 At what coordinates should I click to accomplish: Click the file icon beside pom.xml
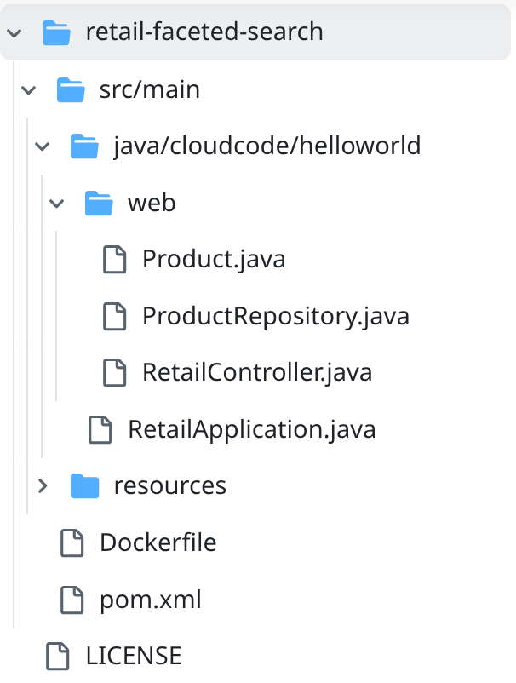[x=72, y=600]
